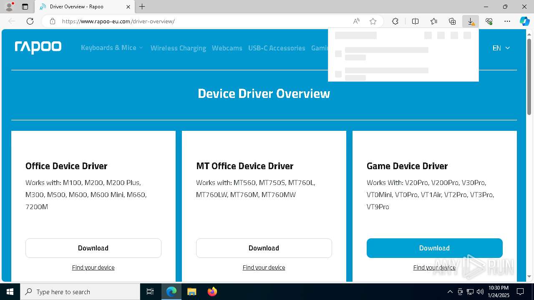Screen dimensions: 534x300
Task: Expand Keyboards & Mice menu
Action: click(112, 48)
